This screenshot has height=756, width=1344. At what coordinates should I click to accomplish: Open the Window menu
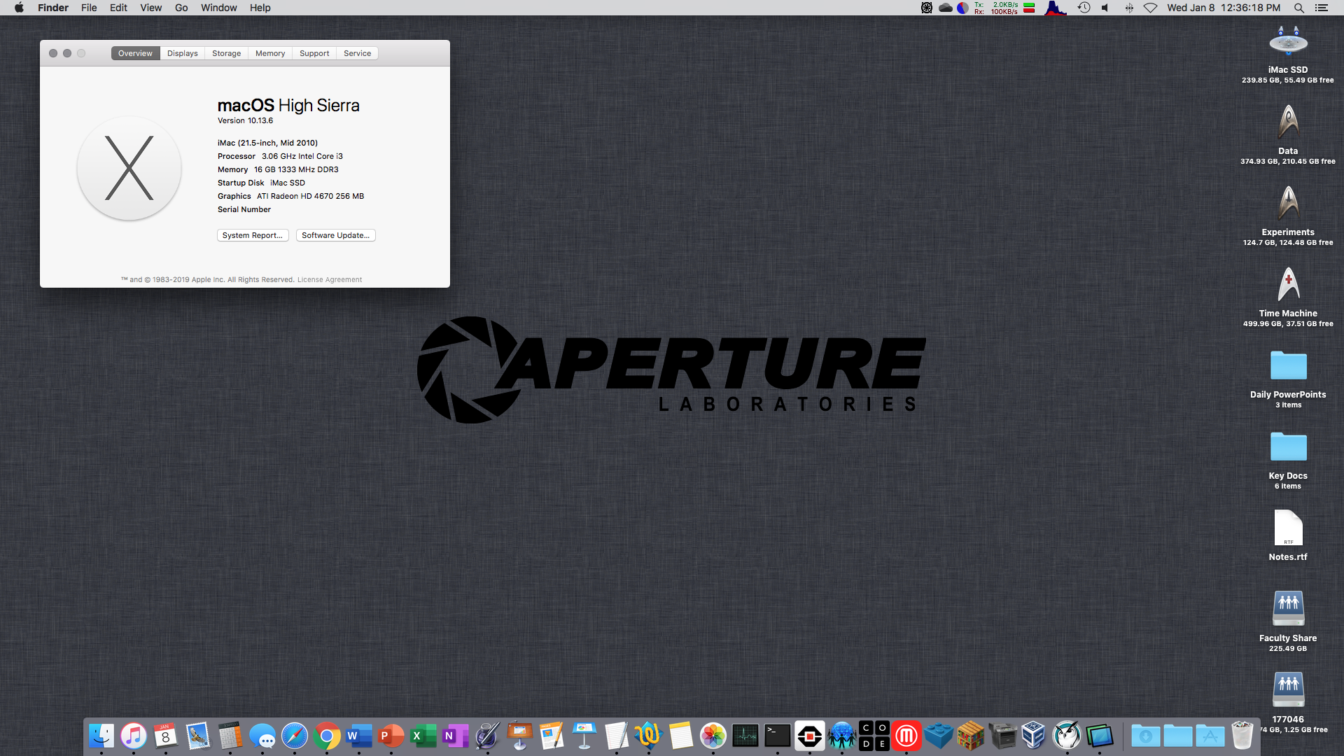click(218, 8)
